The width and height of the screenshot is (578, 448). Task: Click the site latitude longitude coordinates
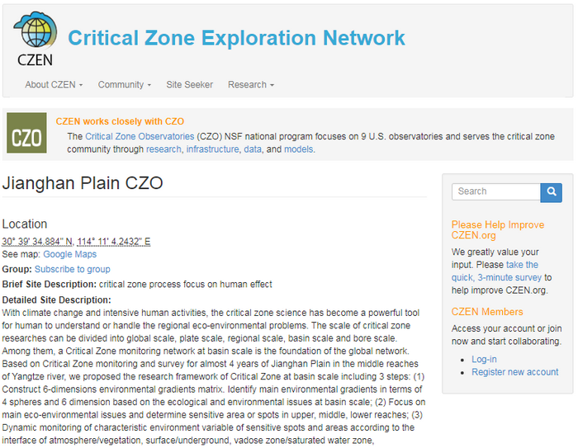[76, 242]
